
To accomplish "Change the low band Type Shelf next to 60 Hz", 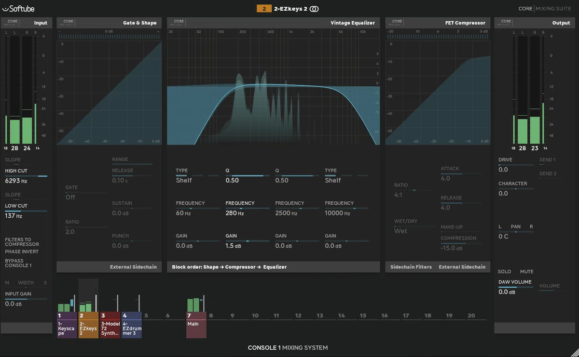I will (x=184, y=180).
